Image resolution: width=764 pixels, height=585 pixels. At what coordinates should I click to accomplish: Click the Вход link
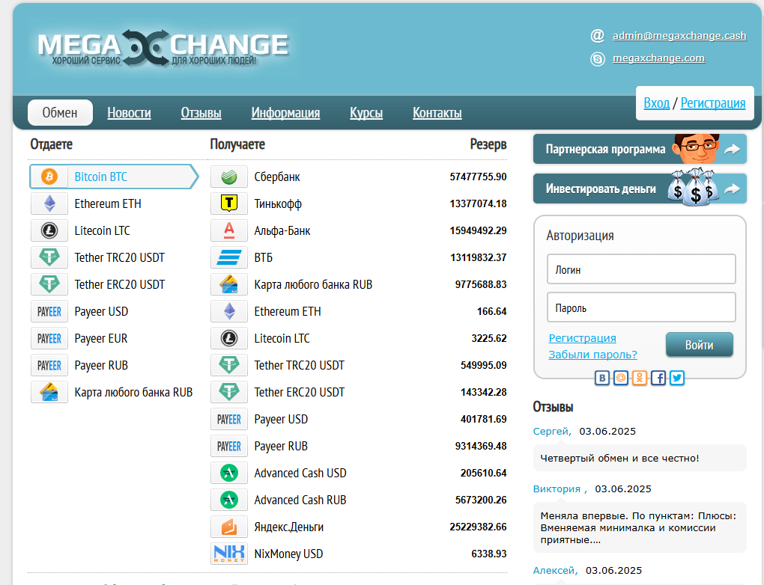[x=656, y=103]
